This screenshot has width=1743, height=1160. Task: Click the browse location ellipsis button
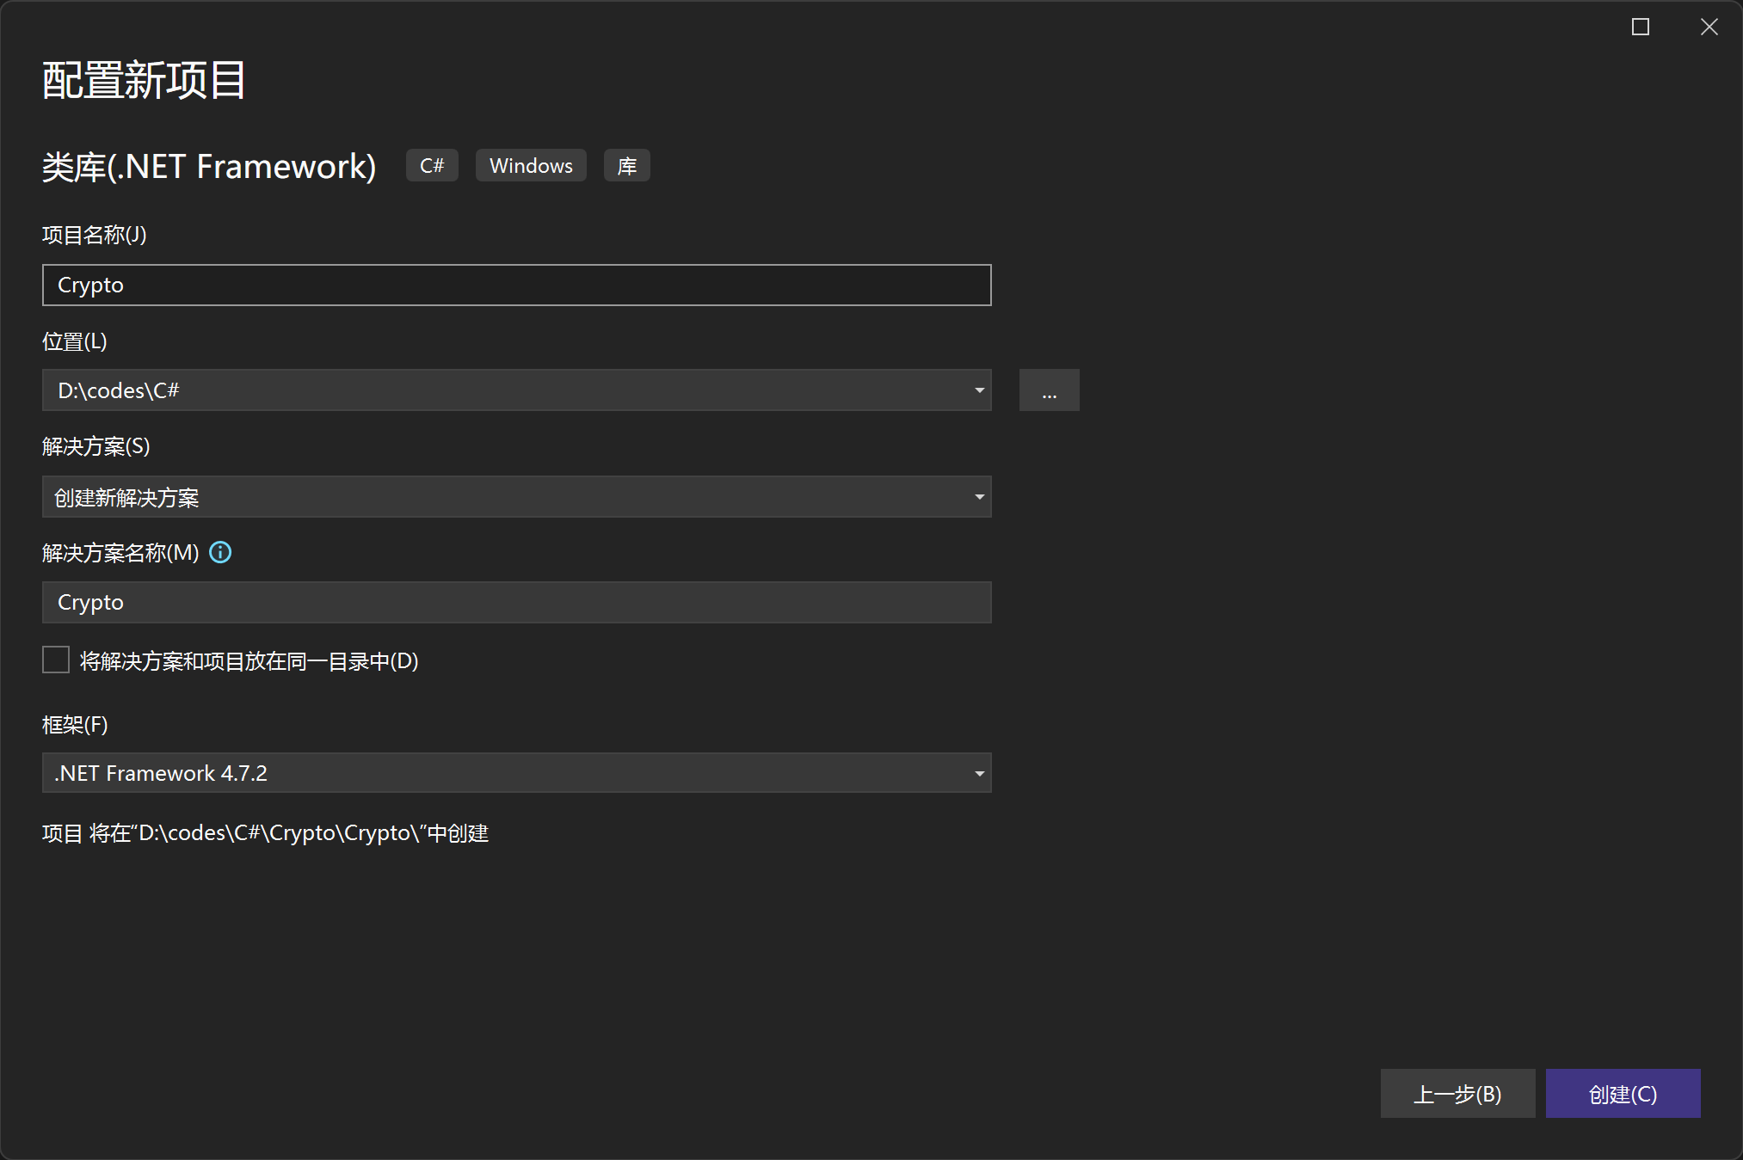coord(1049,391)
